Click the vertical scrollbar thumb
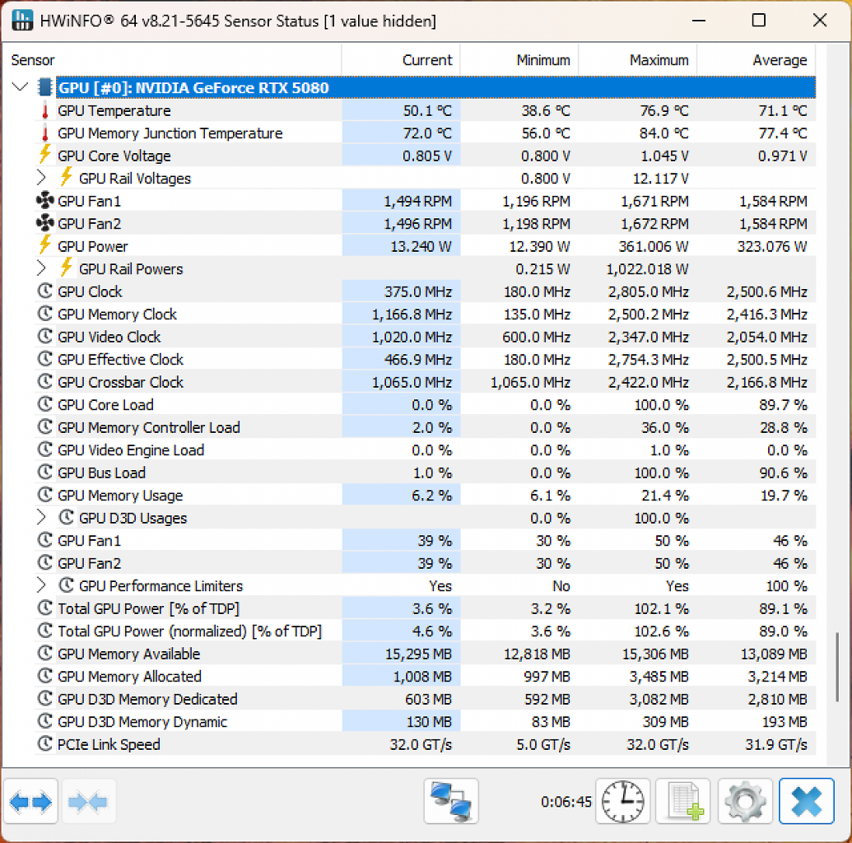Screen dimensions: 852x843 [837, 666]
